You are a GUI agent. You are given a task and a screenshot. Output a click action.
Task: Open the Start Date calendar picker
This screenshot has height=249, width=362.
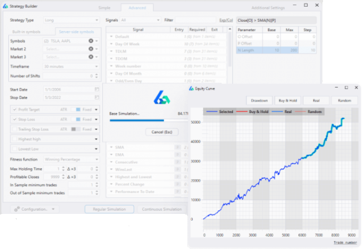click(97, 89)
